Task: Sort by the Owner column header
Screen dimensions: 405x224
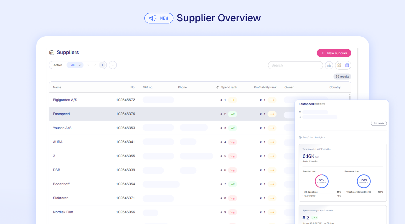Action: [289, 87]
